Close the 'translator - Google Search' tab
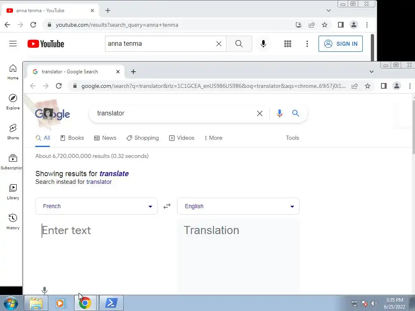415x311 pixels. click(x=118, y=72)
